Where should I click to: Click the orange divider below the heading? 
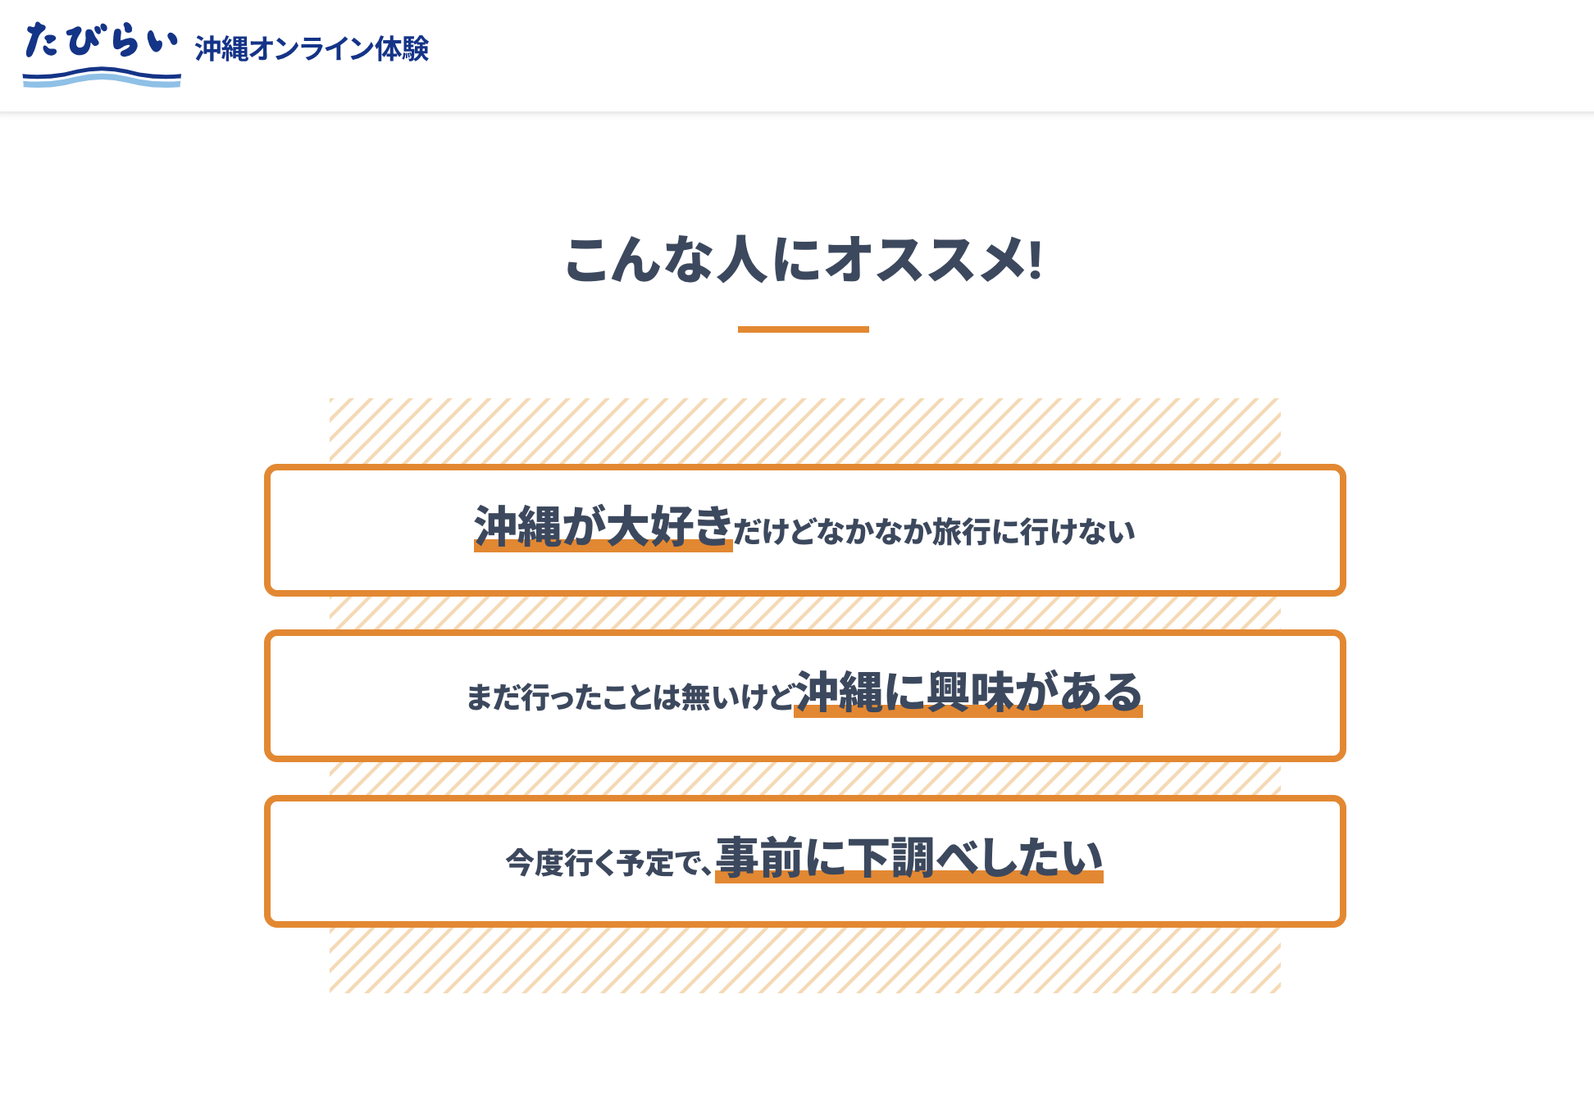804,329
